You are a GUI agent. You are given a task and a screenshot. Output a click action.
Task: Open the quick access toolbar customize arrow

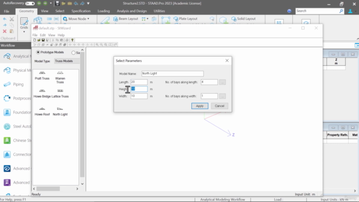tap(88, 3)
